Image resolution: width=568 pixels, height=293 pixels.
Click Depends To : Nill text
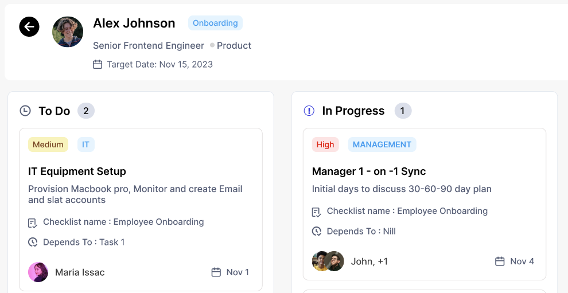pyautogui.click(x=361, y=231)
